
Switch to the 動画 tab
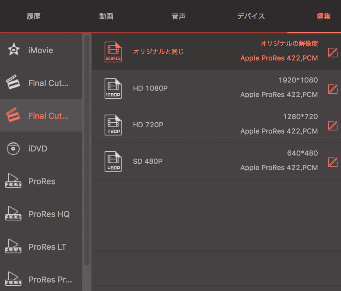(x=106, y=16)
